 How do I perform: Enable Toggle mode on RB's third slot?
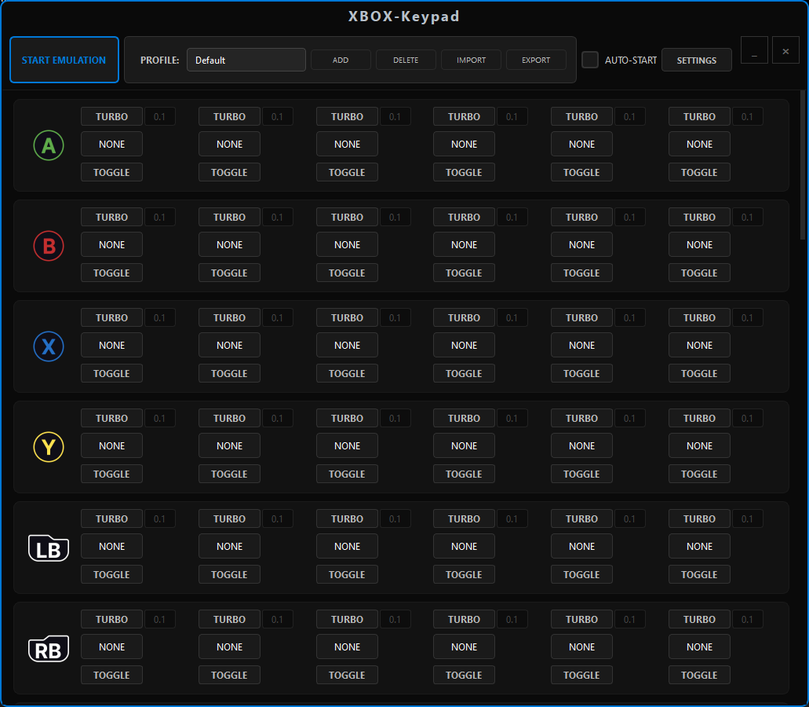point(347,675)
